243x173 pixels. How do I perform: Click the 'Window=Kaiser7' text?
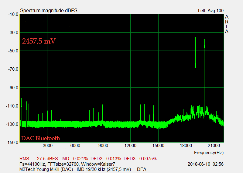tap(98, 164)
